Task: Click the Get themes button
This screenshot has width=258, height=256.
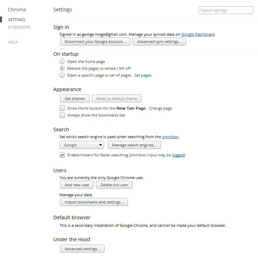Action: pos(75,99)
